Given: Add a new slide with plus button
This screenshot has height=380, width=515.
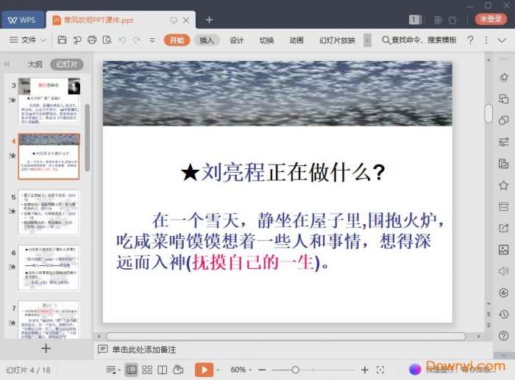Looking at the screenshot, I should click(46, 348).
